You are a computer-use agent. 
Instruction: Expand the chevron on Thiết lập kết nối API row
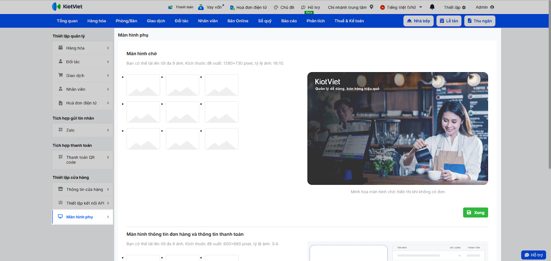(x=108, y=203)
